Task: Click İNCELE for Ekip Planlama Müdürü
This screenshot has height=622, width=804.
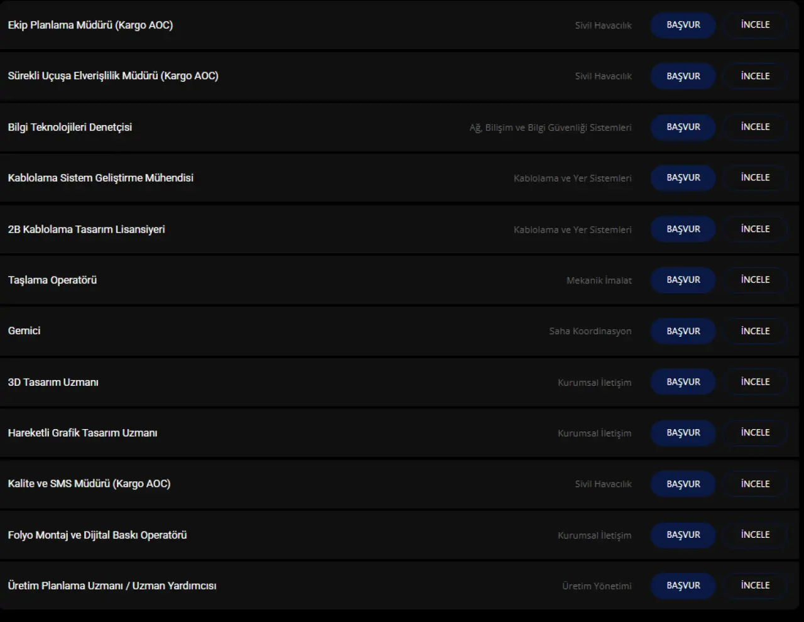Action: tap(755, 25)
